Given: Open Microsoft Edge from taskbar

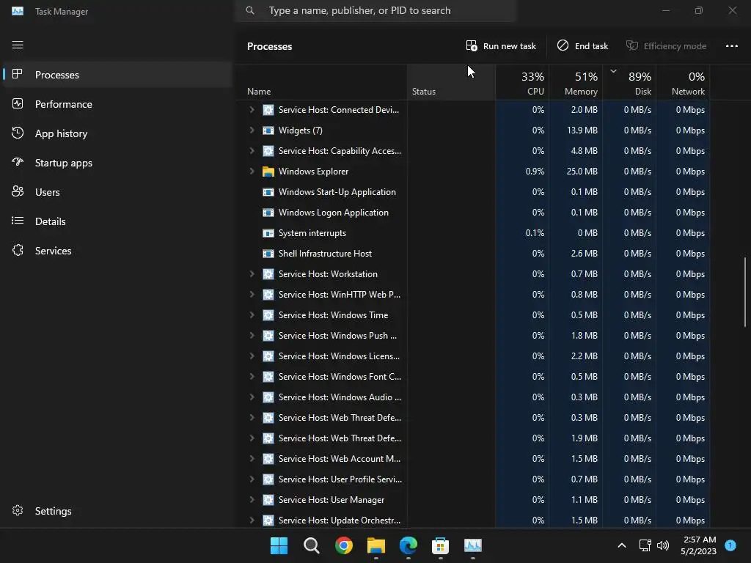Looking at the screenshot, I should tap(408, 545).
